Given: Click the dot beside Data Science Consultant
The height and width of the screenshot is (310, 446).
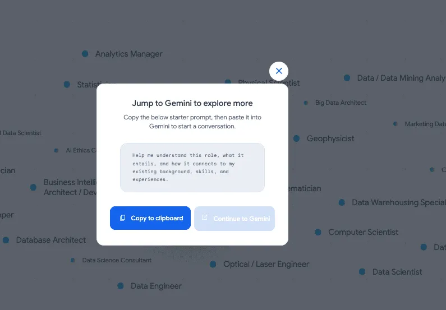Looking at the screenshot, I should [72, 260].
